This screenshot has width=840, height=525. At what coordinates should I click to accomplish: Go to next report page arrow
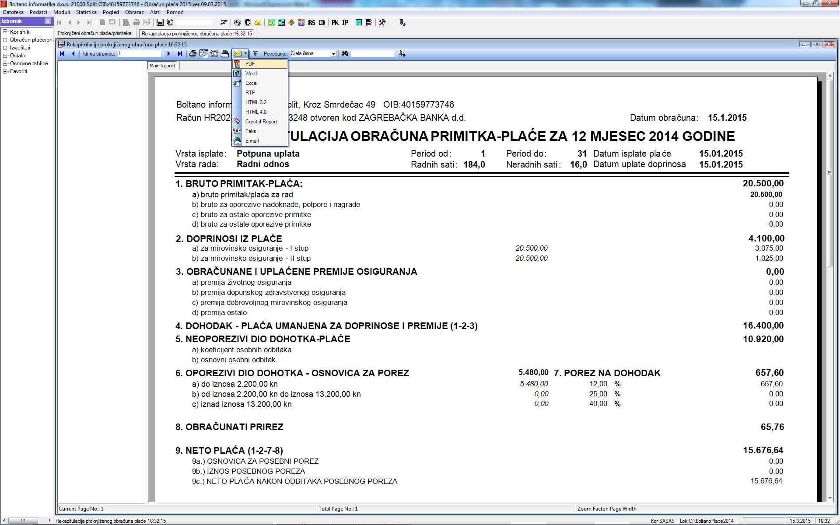point(169,53)
